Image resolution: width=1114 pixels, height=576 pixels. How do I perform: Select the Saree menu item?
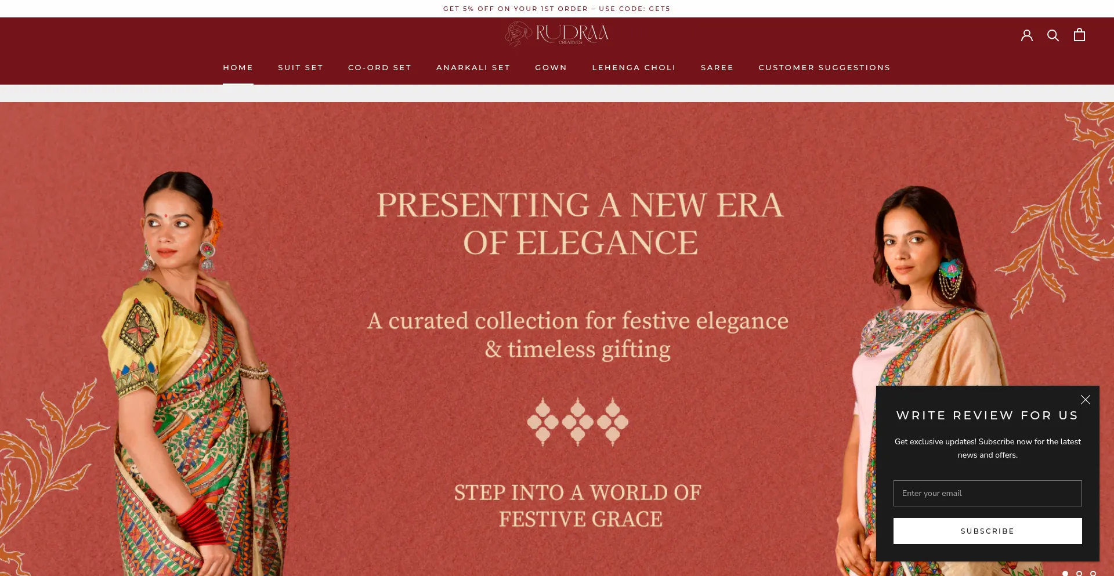point(717,68)
